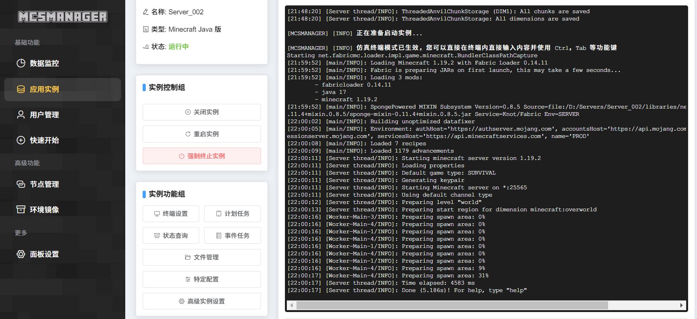Open the 节点管理 node icon
This screenshot has width=697, height=319.
point(21,184)
